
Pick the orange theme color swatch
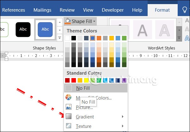point(99,38)
